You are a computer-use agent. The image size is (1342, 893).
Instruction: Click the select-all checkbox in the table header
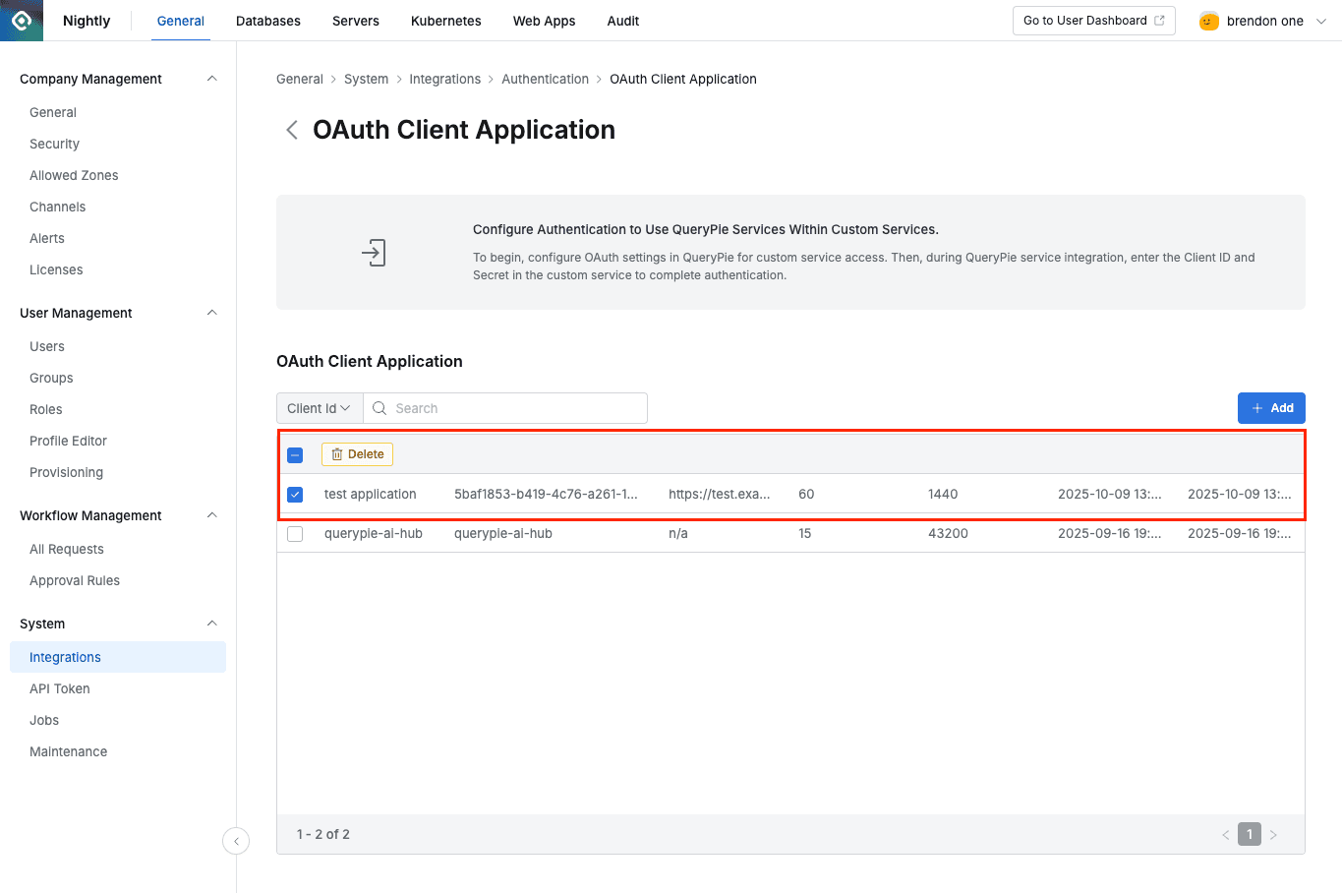coord(295,454)
